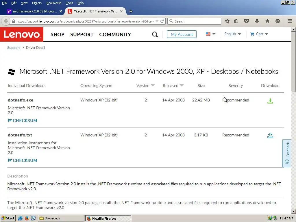The image size is (296, 222).
Task: Click the address bar URL
Action: click(85, 21)
